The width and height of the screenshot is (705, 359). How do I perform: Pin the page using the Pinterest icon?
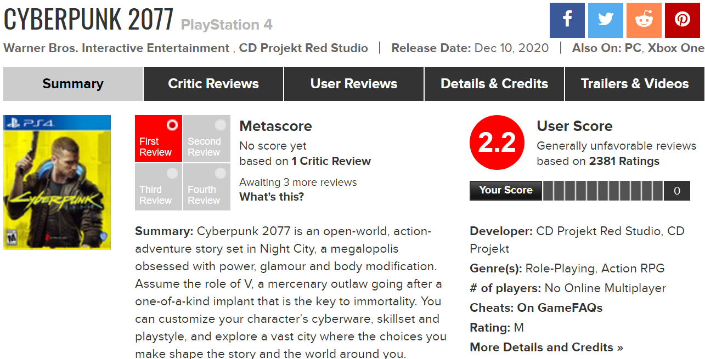pyautogui.click(x=683, y=20)
